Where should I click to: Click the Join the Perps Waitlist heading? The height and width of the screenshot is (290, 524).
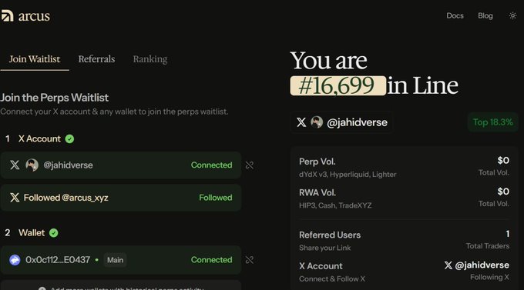pos(55,98)
